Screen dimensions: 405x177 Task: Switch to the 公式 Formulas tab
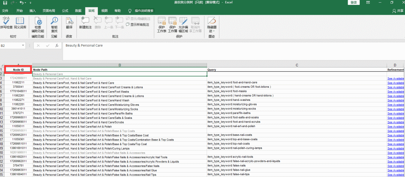coord(65,11)
